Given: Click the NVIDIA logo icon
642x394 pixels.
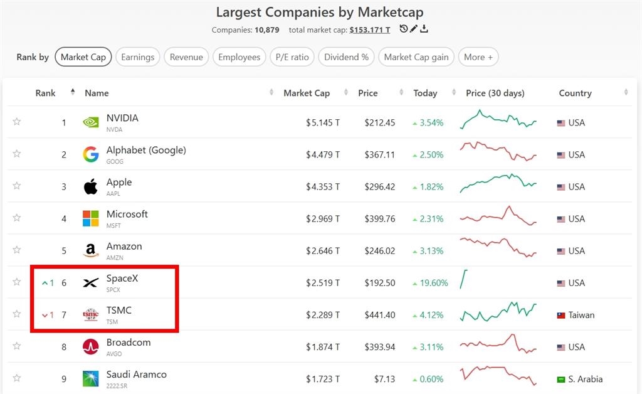Looking at the screenshot, I should tap(90, 122).
